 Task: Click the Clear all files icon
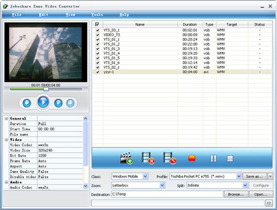[x=170, y=158]
